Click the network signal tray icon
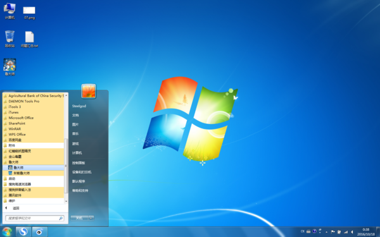The height and width of the screenshot is (237, 380). (346, 232)
